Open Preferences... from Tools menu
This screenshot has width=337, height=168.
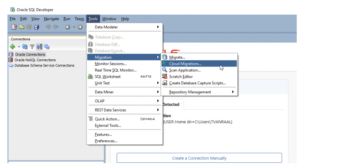(125, 141)
